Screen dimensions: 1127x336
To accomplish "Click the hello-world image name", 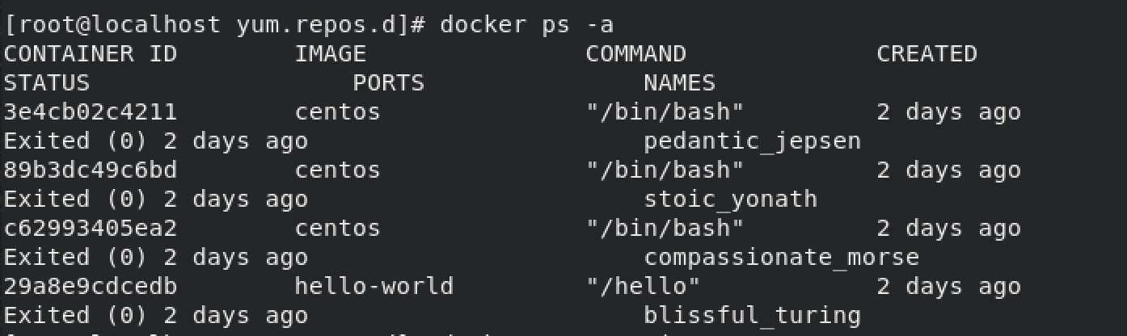I will [x=374, y=286].
